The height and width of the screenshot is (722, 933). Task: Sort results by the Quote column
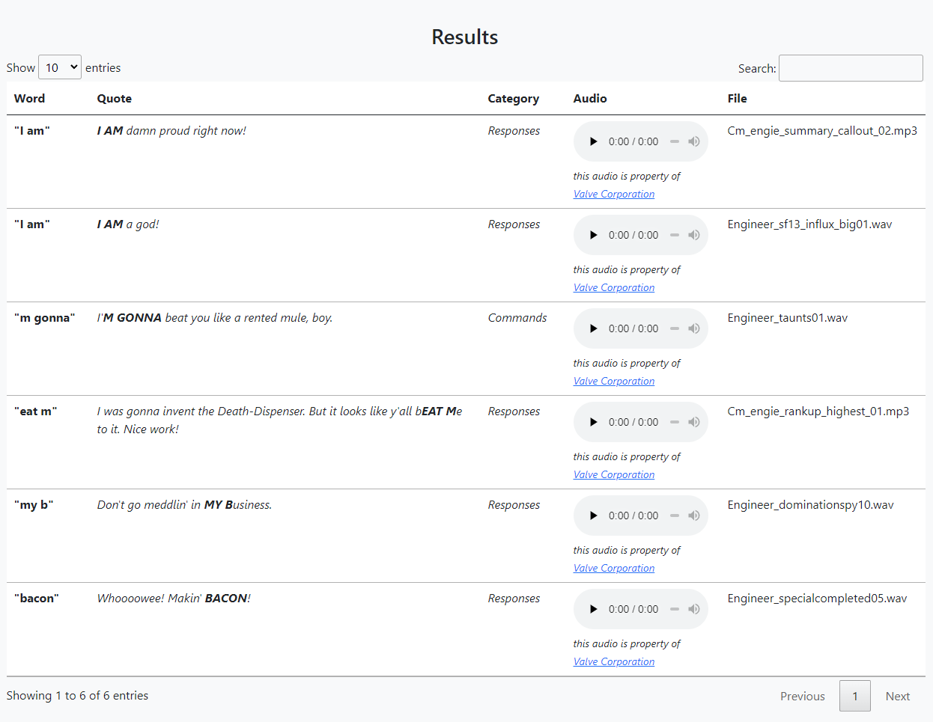click(115, 99)
